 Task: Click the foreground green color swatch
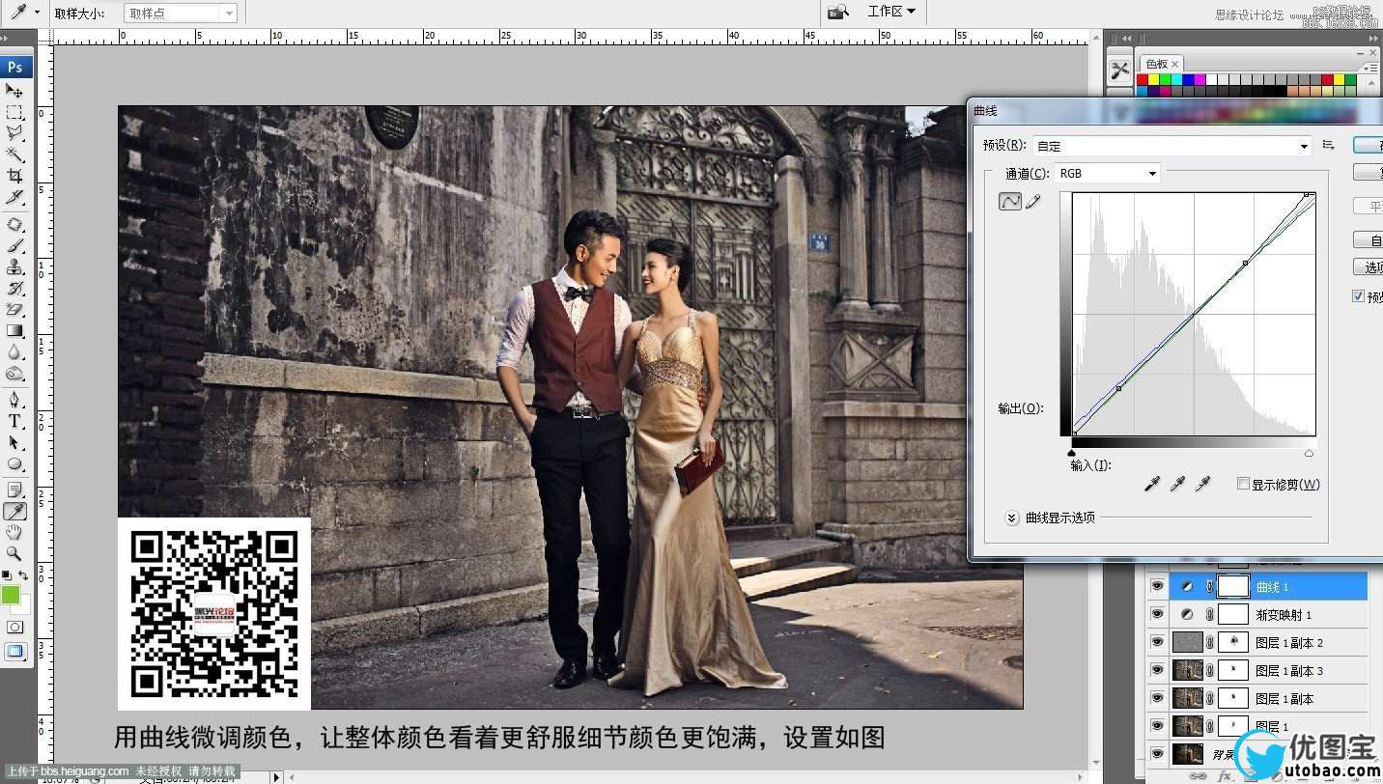(x=11, y=595)
